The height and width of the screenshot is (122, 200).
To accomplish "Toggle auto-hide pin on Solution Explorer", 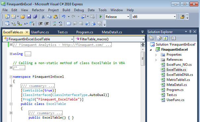I will coord(190,32).
